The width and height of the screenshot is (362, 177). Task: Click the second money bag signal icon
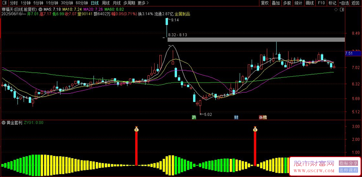coord(255,129)
